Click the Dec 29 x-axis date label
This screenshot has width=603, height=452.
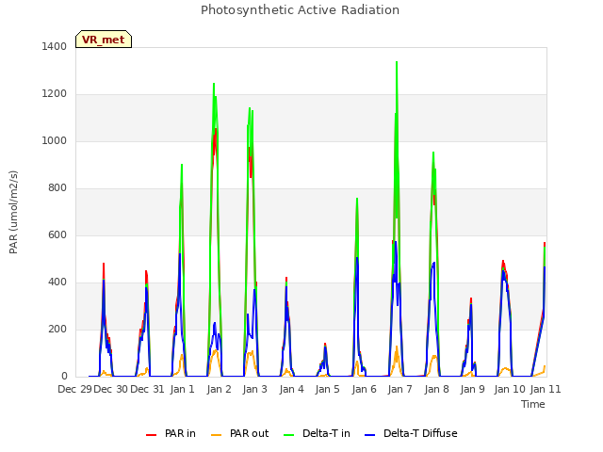click(75, 389)
